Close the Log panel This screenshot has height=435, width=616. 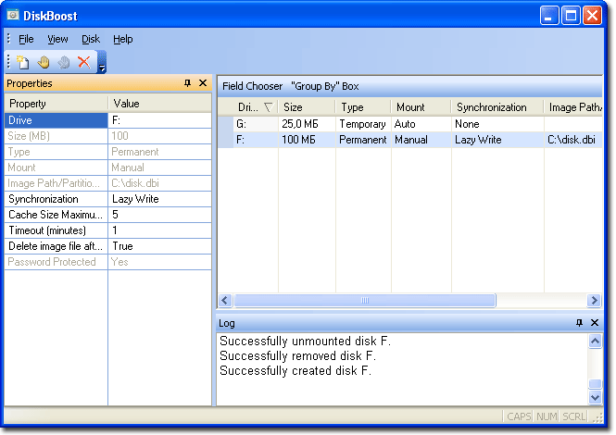[596, 323]
